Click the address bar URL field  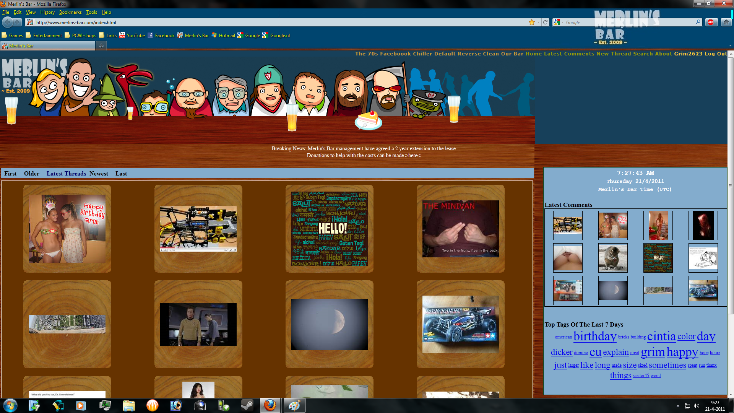coord(281,22)
